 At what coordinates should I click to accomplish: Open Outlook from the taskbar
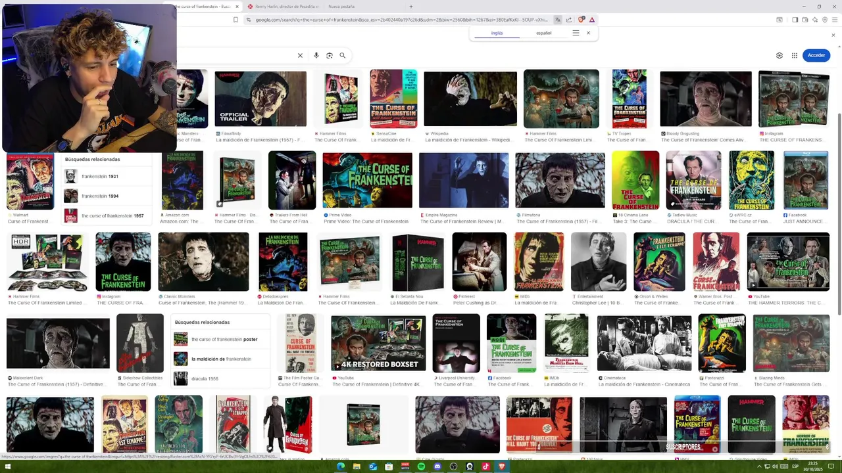pos(373,466)
